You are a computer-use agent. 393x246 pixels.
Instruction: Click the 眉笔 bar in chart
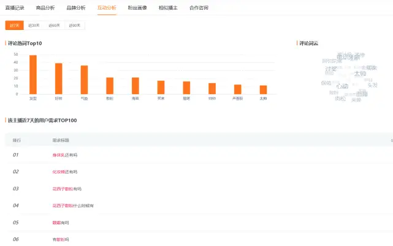(x=186, y=88)
